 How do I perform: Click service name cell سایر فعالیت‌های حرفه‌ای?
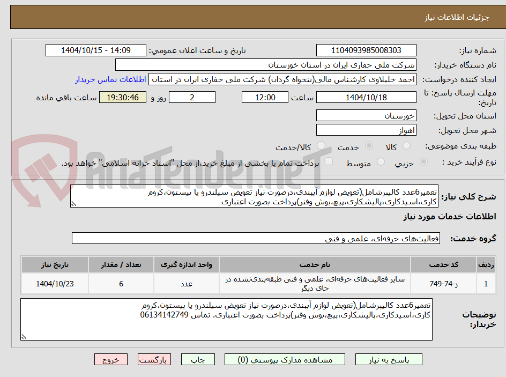point(315,283)
